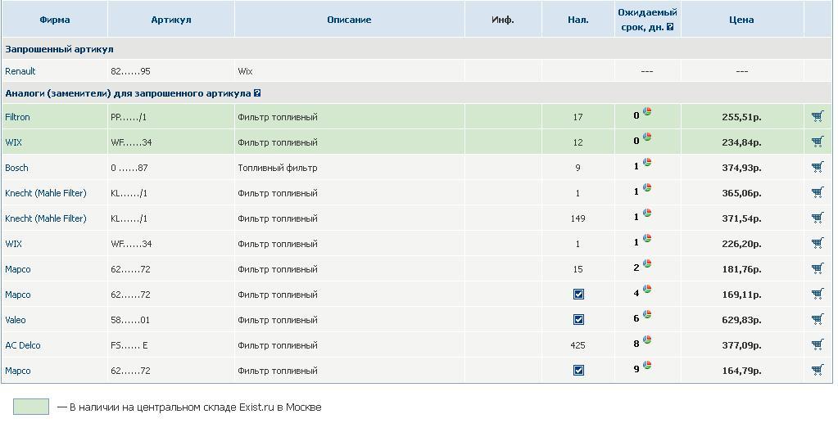
Task: Open delivery chart icon for Mapco 169,11р. row
Action: point(647,289)
